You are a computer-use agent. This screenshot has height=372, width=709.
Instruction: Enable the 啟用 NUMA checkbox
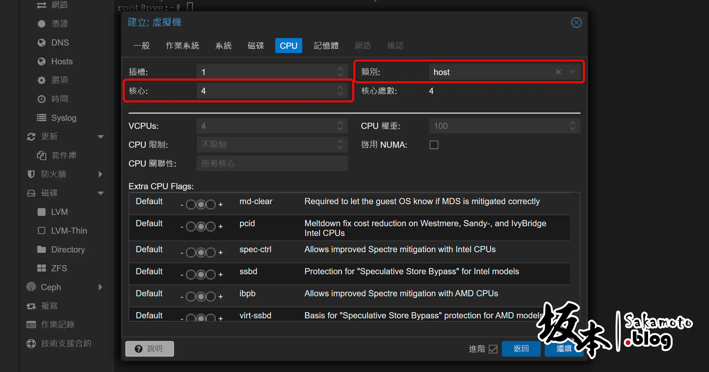coord(434,144)
